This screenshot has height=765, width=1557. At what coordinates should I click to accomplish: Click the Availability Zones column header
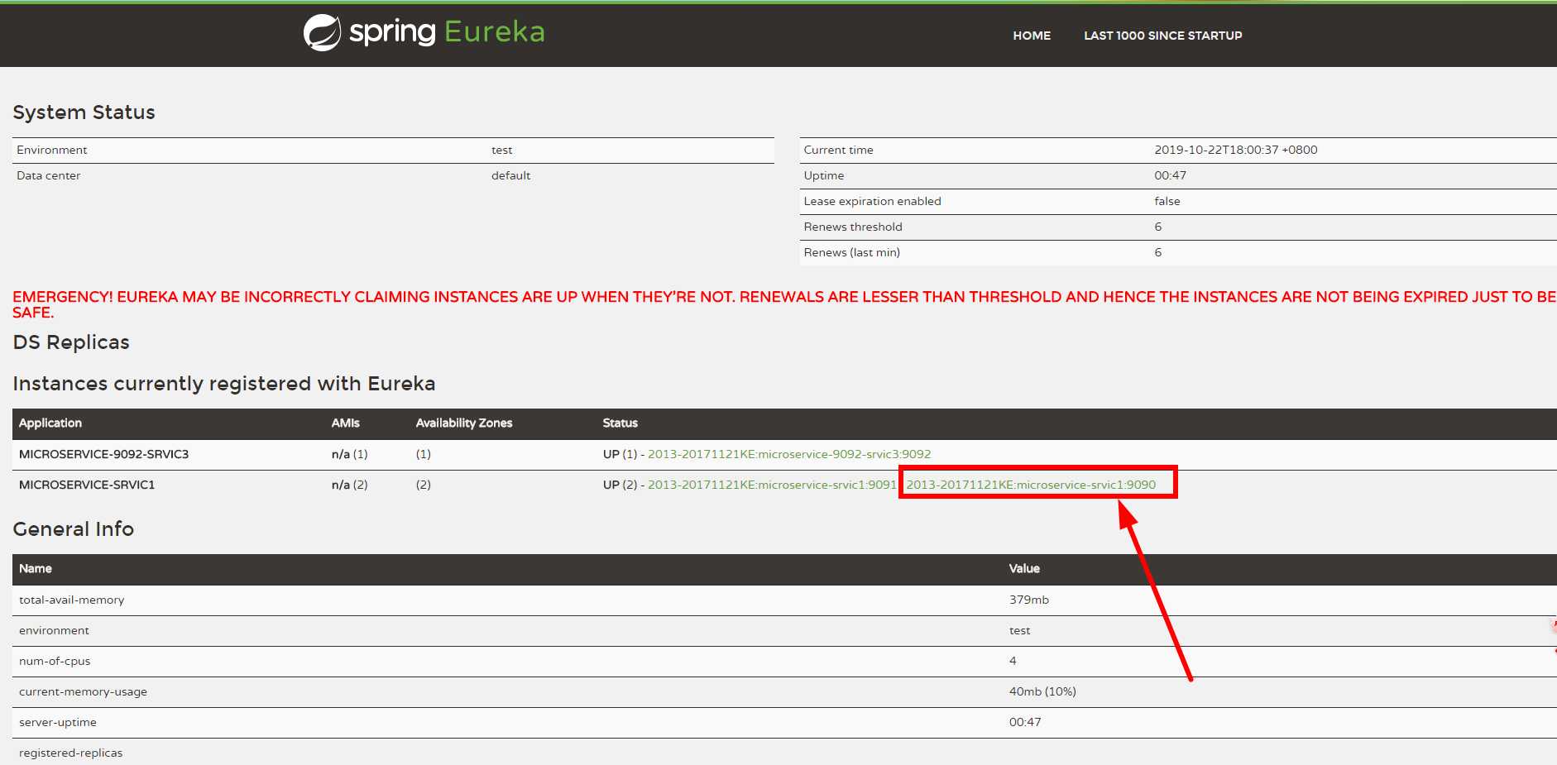coord(464,423)
